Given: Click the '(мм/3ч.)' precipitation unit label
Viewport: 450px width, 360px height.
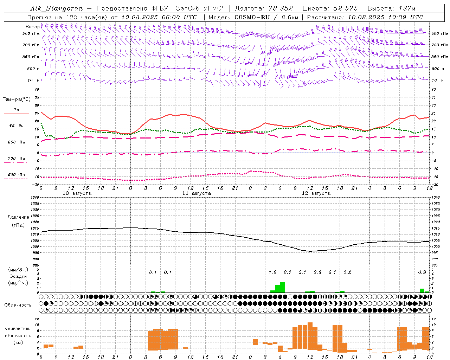Looking at the screenshot, I should pos(18,270).
